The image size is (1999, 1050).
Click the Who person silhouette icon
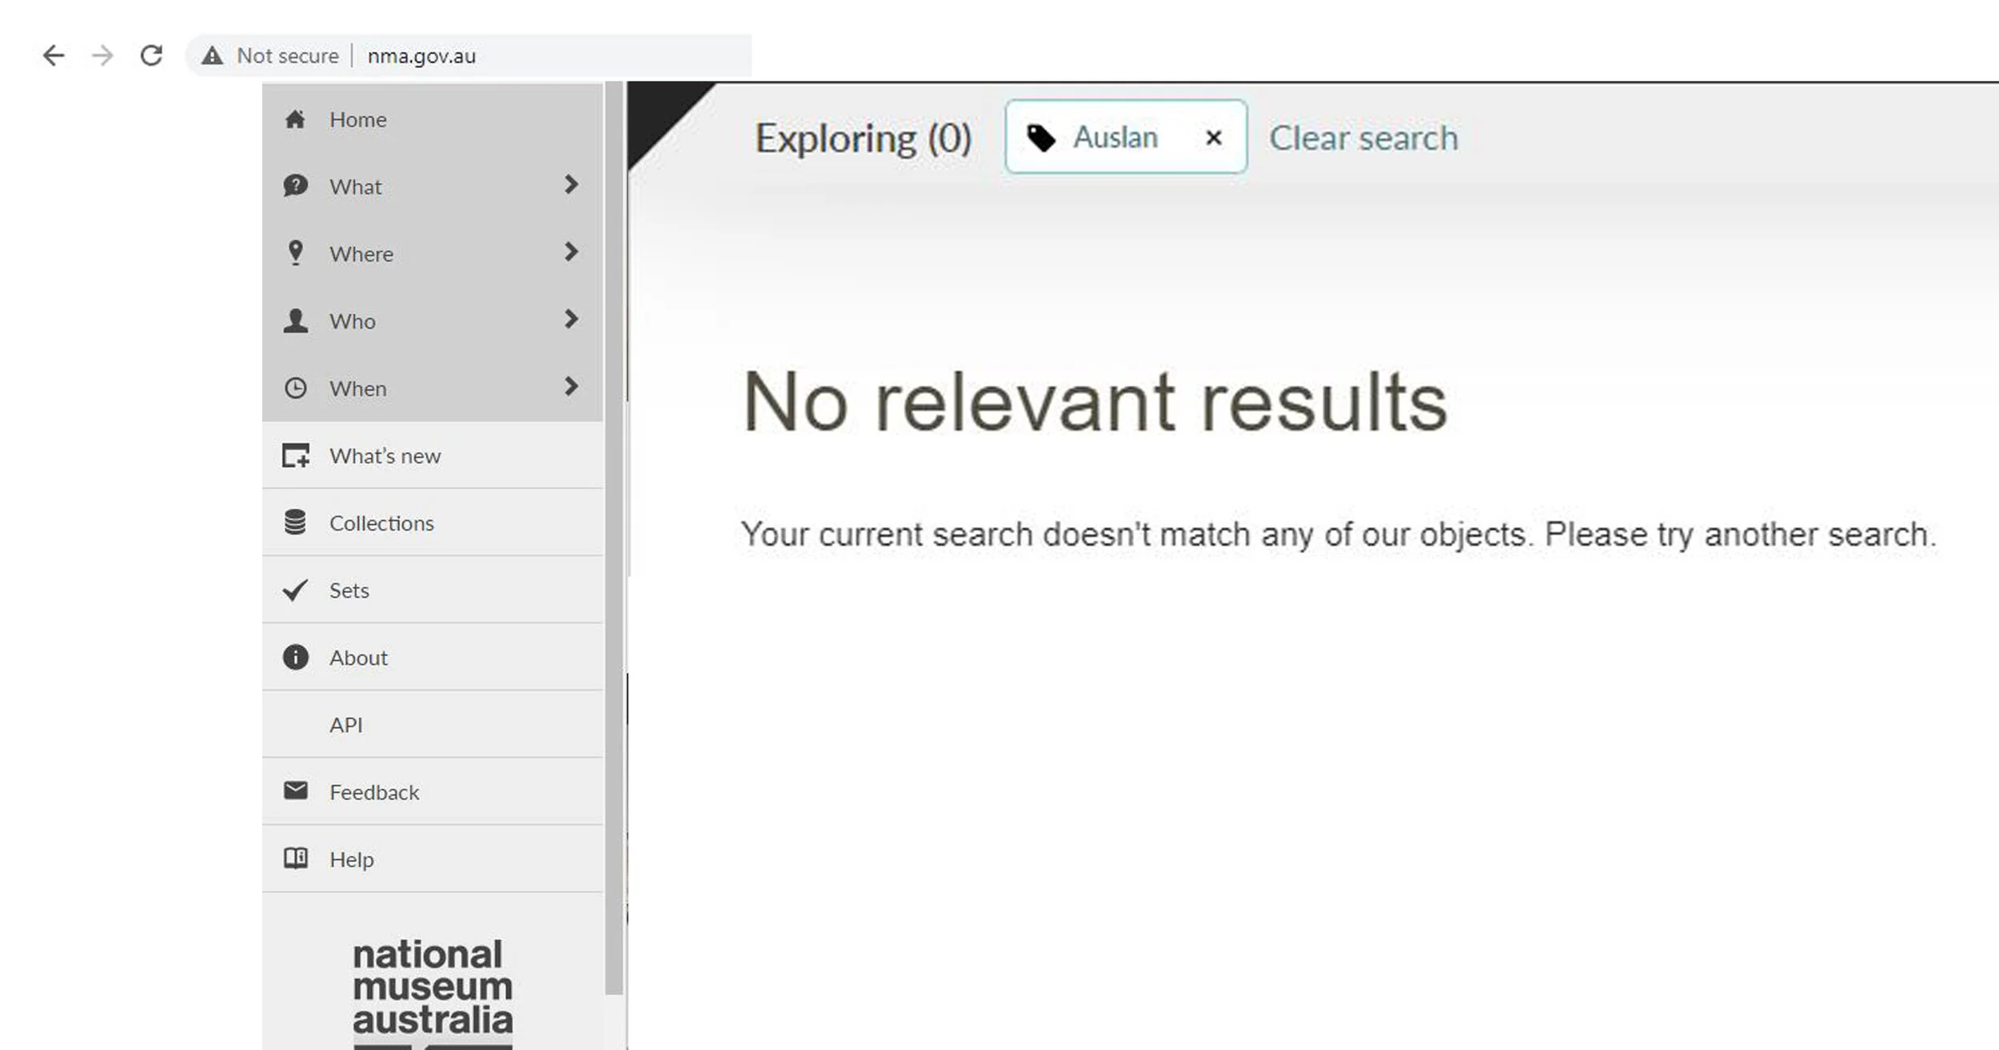click(295, 320)
